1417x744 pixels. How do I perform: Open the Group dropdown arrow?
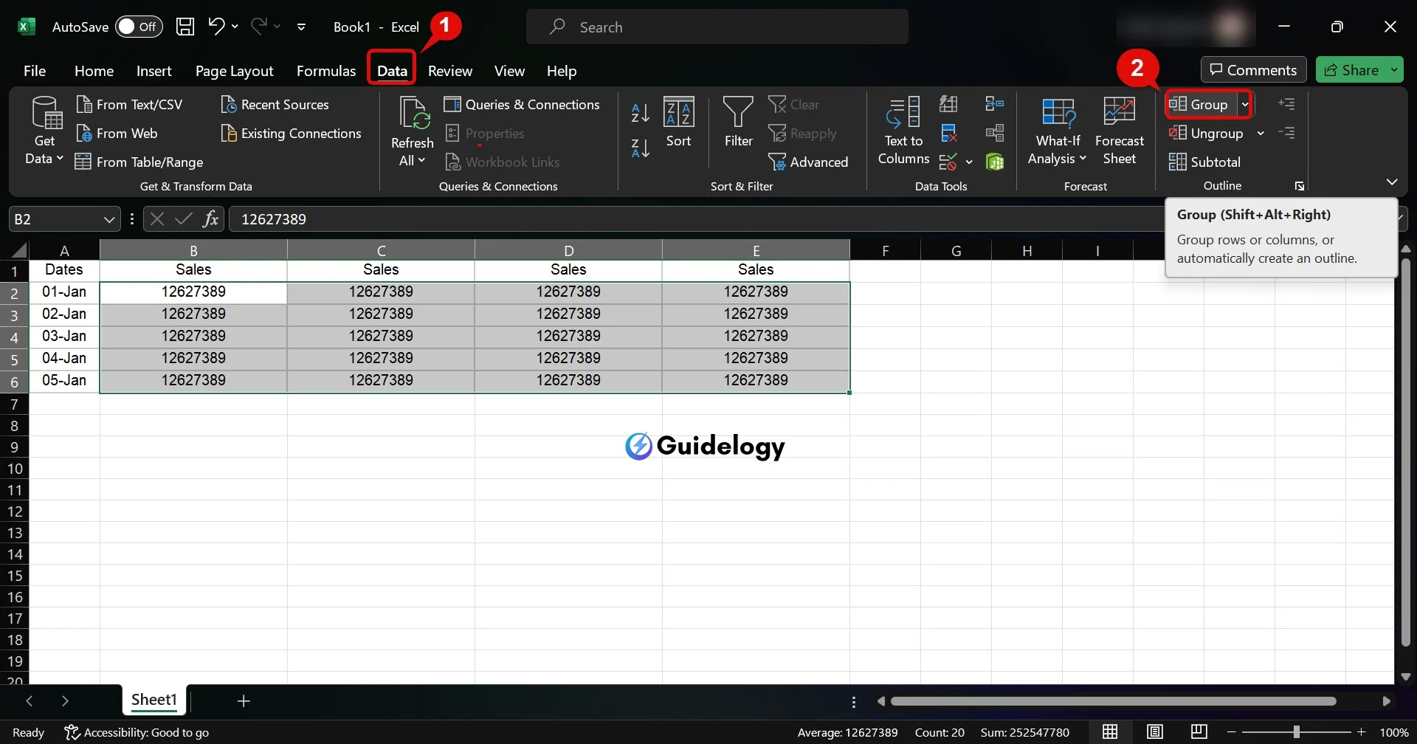(x=1245, y=105)
